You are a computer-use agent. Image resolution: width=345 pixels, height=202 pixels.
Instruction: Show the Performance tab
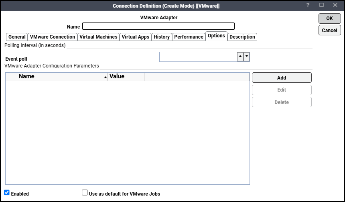click(189, 37)
